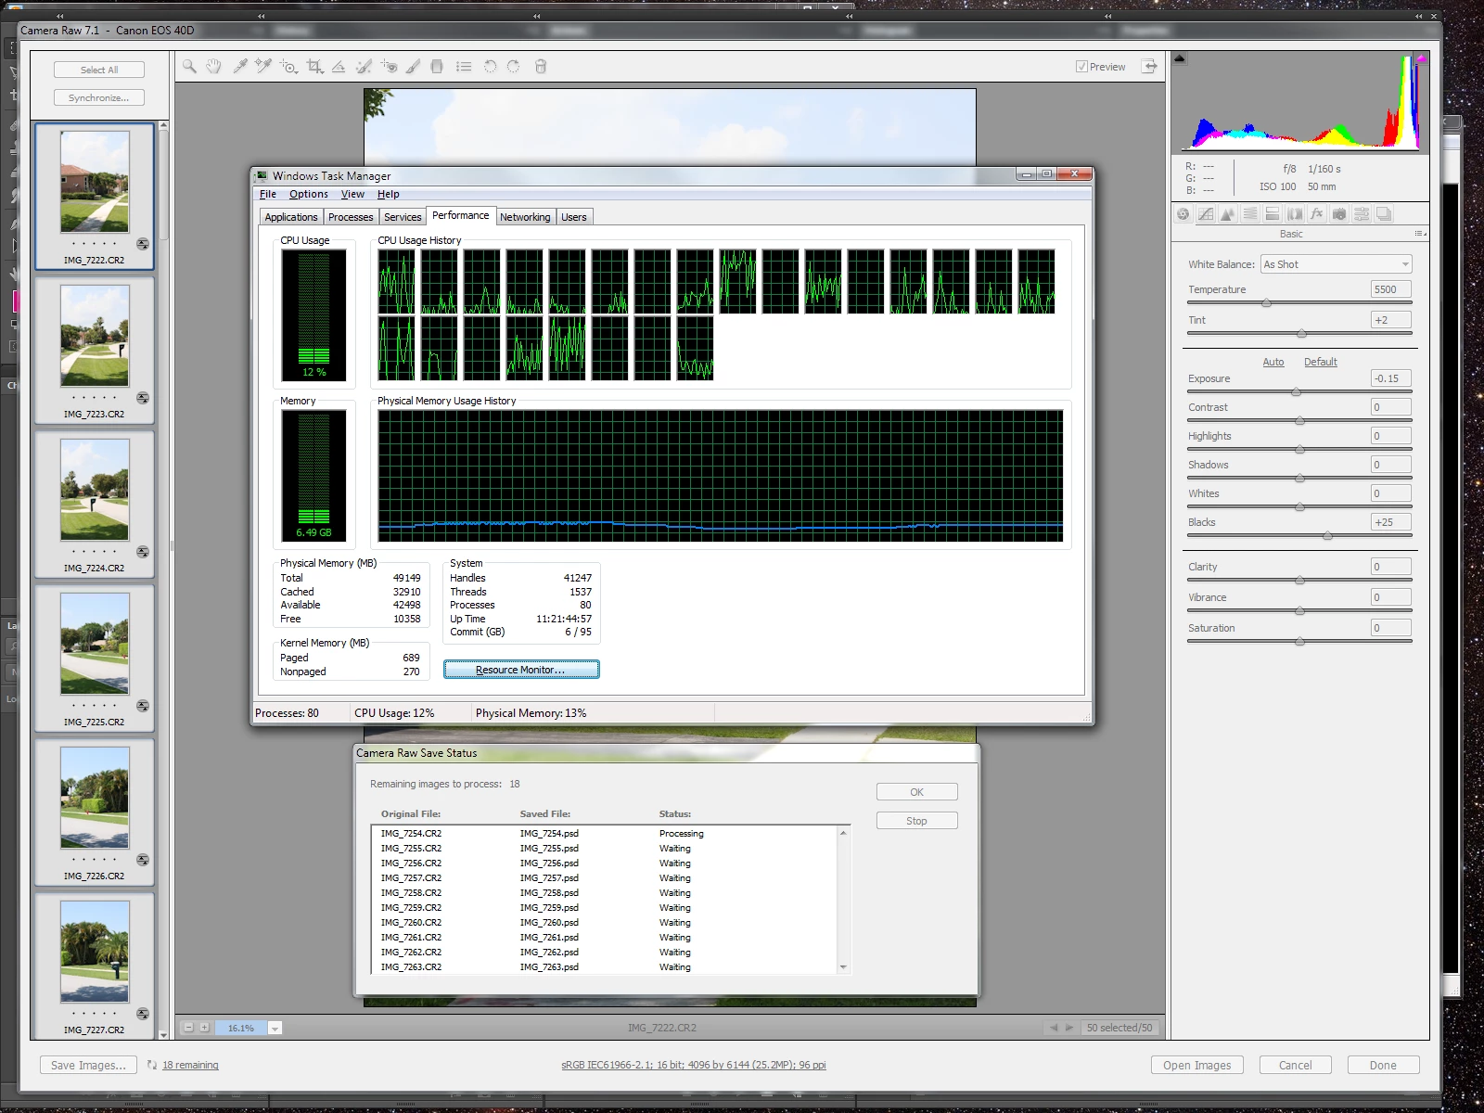Open Camera Raw preferences list icon
Image resolution: width=1484 pixels, height=1113 pixels.
pyautogui.click(x=464, y=67)
